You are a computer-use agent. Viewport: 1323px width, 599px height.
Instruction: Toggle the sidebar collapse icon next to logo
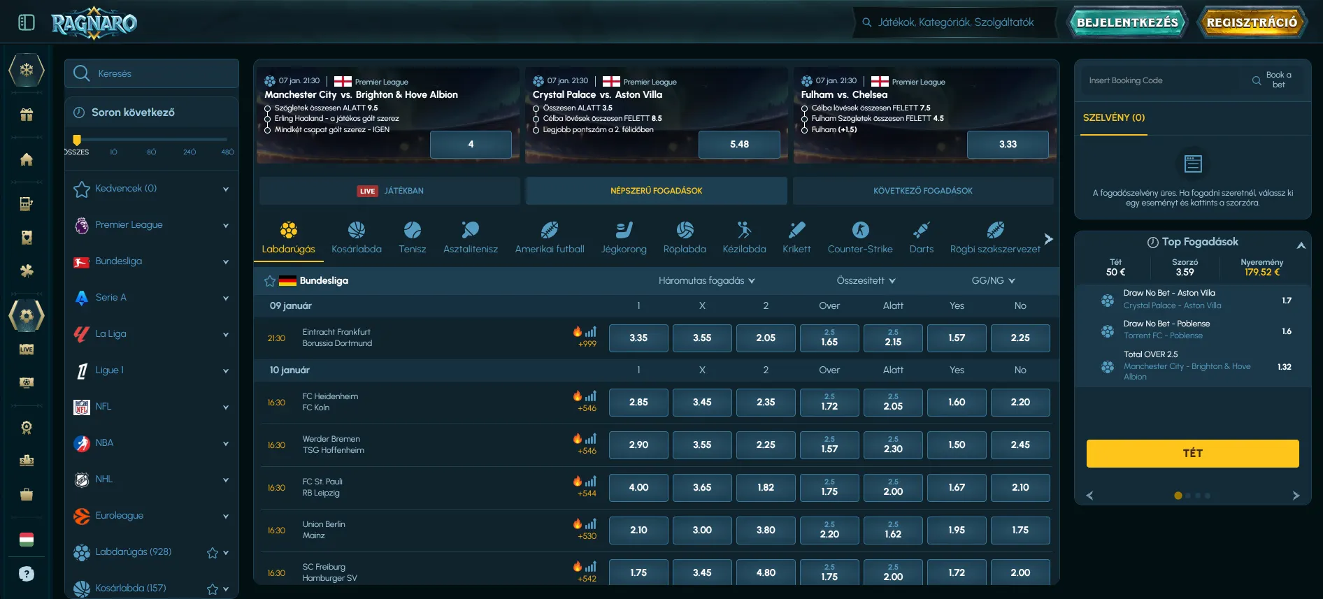pyautogui.click(x=27, y=22)
